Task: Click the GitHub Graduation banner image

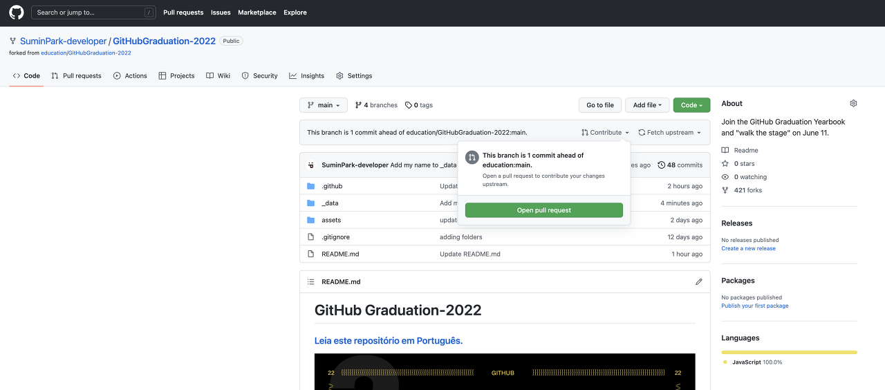Action: click(x=505, y=372)
